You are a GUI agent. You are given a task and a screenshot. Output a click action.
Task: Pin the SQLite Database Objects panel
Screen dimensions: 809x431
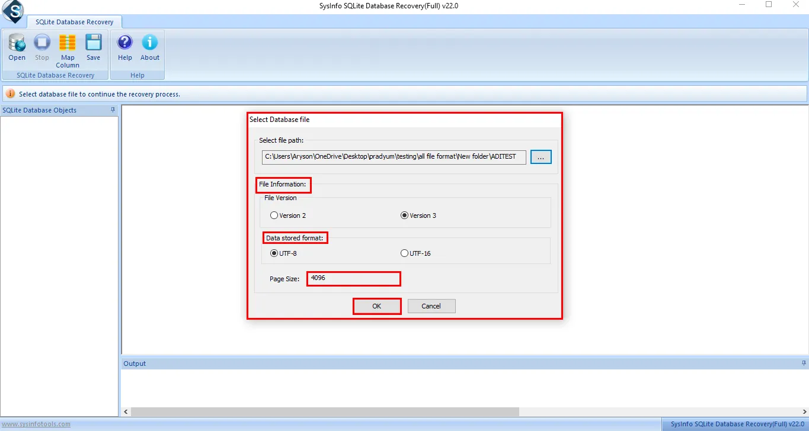[x=113, y=110]
